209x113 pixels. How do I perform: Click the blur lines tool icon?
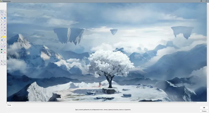click(x=5, y=40)
